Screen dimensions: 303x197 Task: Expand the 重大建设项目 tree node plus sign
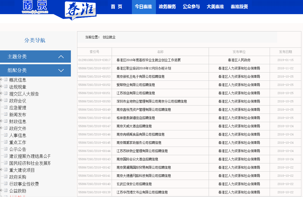point(1,170)
